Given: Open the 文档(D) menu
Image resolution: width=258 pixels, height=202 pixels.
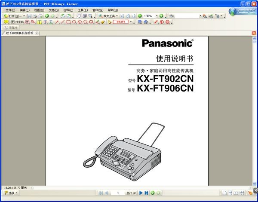Looking at the screenshot, I should click(x=54, y=10).
